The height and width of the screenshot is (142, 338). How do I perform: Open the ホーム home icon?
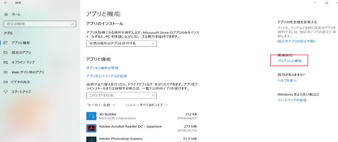click(6, 14)
